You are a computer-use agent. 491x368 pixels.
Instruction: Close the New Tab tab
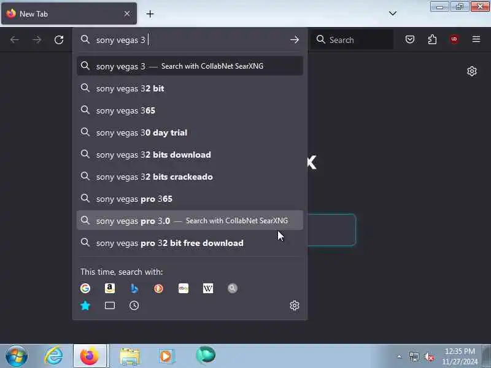coord(127,13)
